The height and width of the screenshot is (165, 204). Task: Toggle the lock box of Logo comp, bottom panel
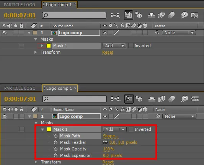[22, 116]
